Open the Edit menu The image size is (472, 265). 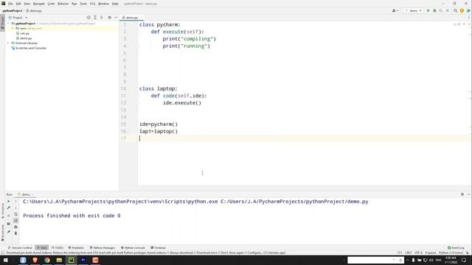18,4
